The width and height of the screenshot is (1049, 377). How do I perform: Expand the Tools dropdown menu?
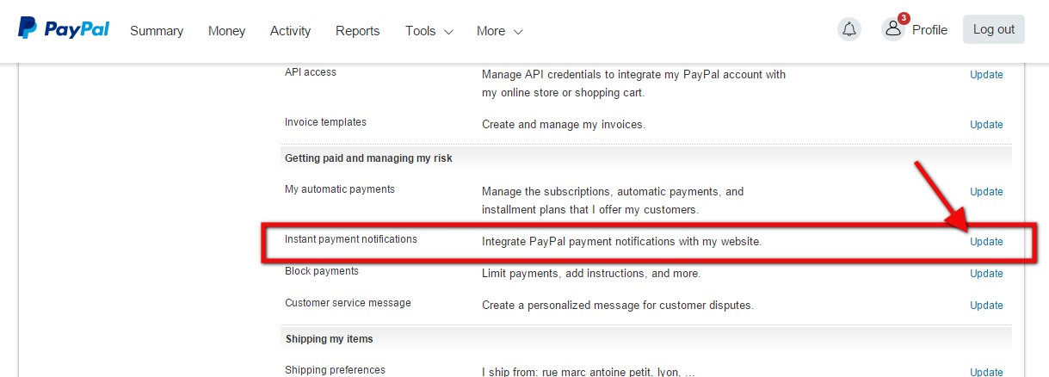(x=429, y=31)
